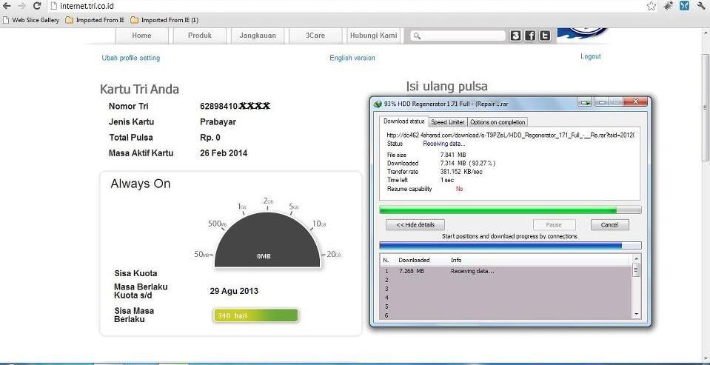
Task: Collapse the panel with Hide details button
Action: point(415,224)
